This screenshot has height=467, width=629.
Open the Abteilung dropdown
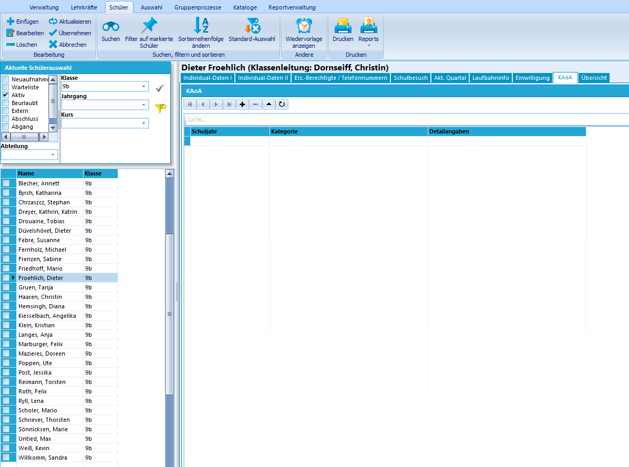click(53, 155)
